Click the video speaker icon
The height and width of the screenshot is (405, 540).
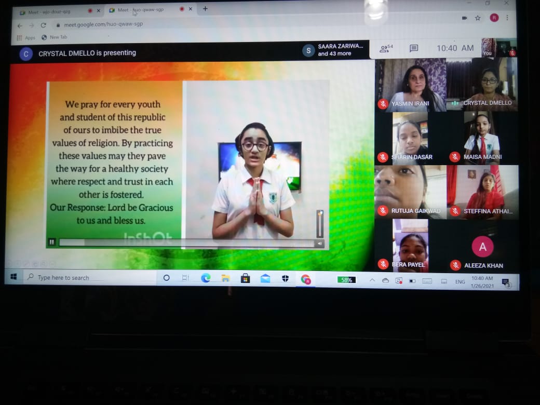[320, 244]
